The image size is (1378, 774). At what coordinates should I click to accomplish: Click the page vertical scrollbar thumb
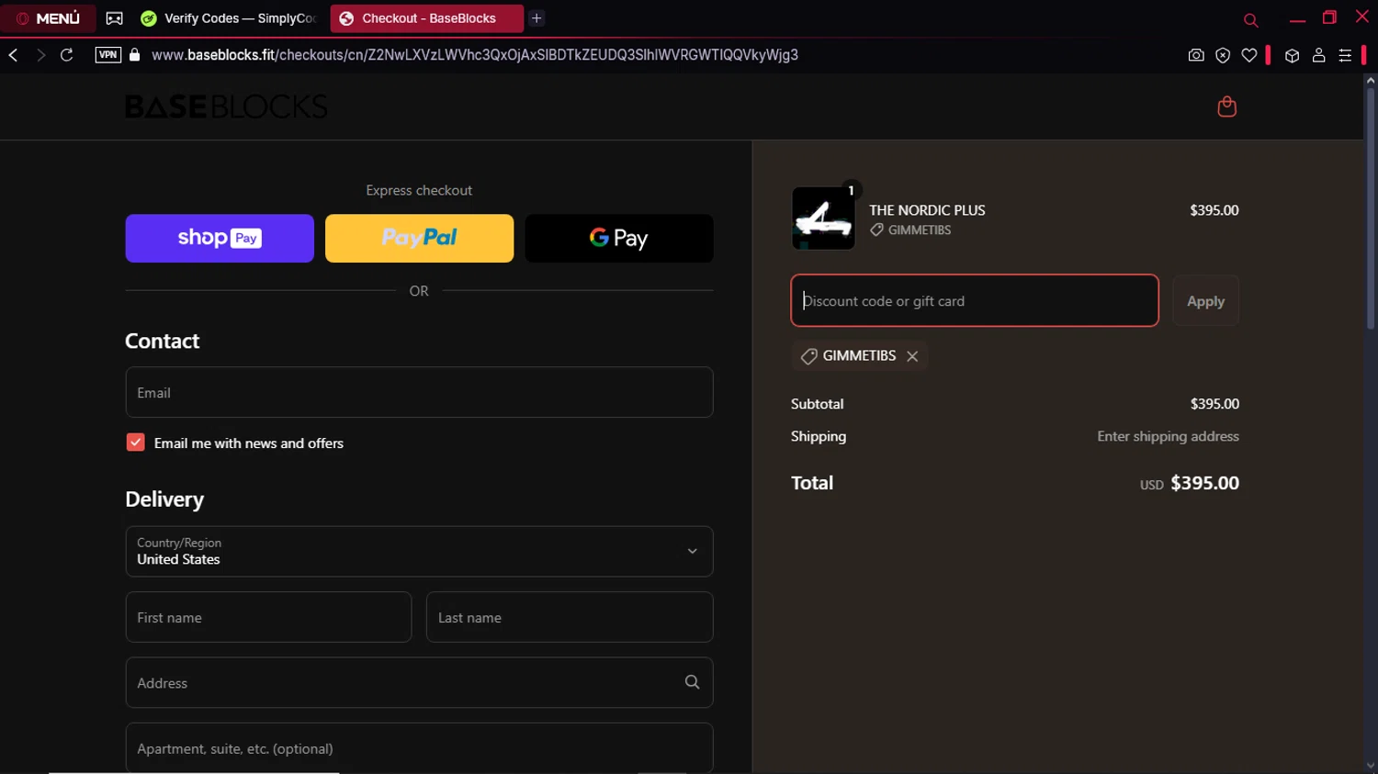(1370, 208)
